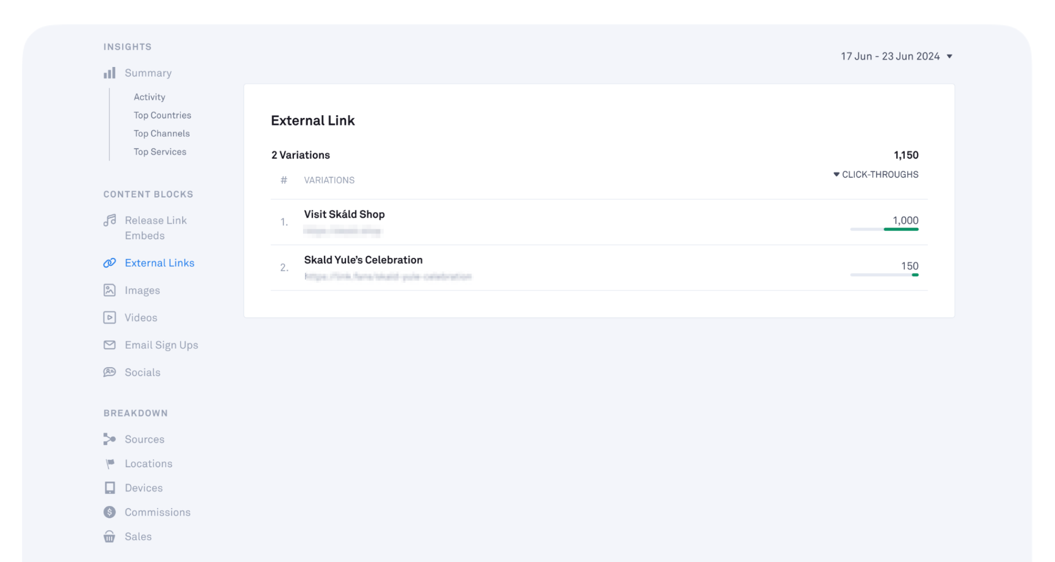1055x562 pixels.
Task: Click the Sources branching icon
Action: click(109, 439)
